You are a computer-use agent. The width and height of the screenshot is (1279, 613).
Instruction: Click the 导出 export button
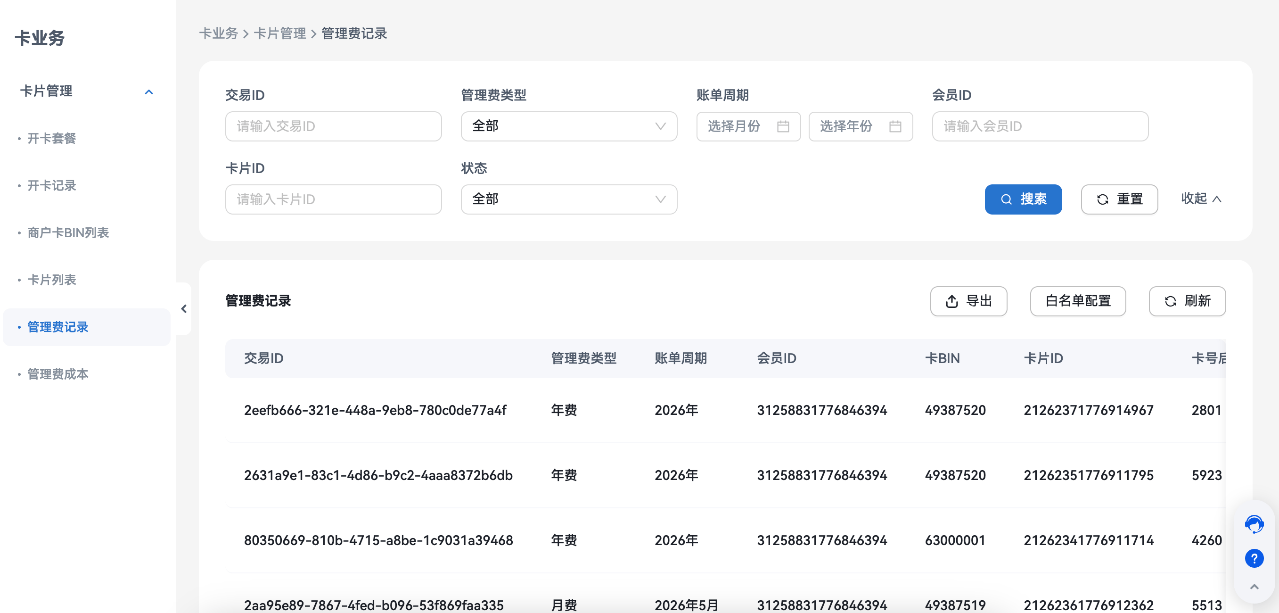click(x=968, y=301)
